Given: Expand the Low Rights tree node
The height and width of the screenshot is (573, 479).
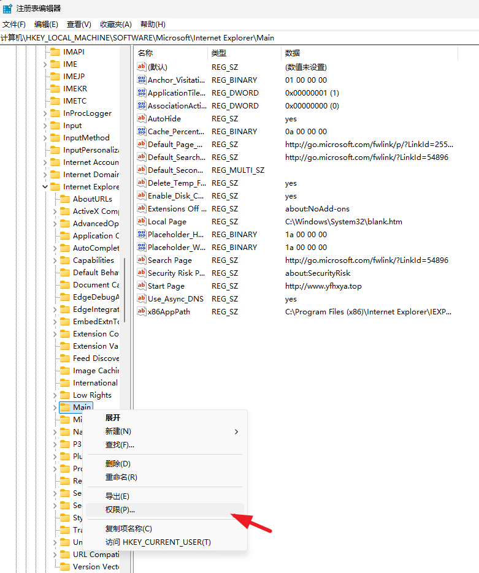Looking at the screenshot, I should tap(55, 395).
